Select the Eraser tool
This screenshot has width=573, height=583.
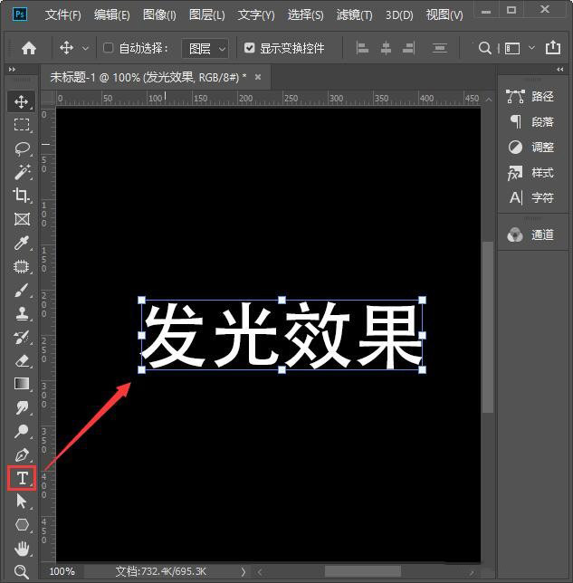pos(22,360)
